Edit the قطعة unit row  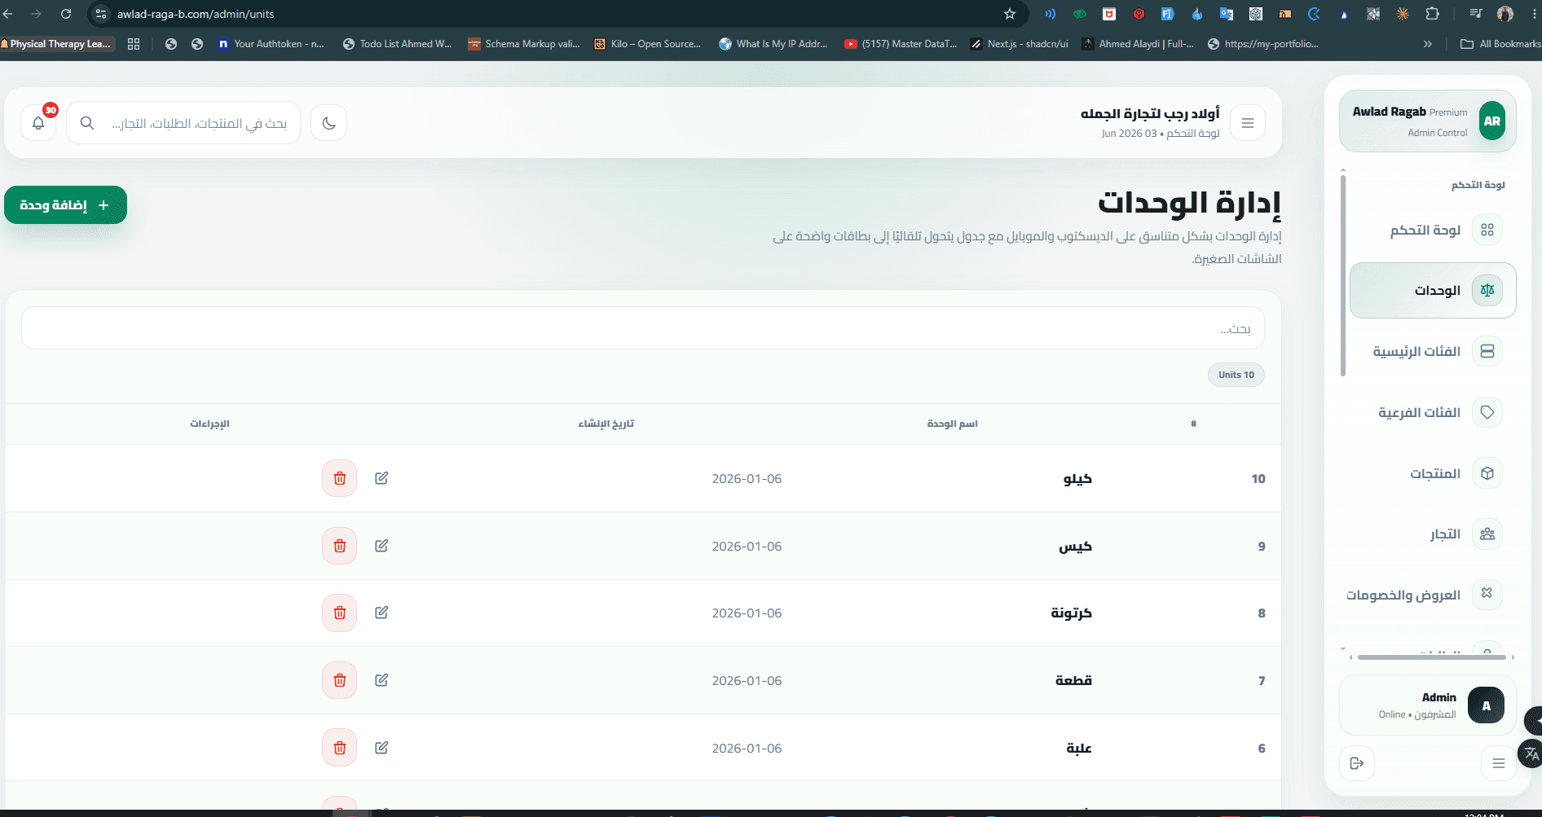coord(381,680)
